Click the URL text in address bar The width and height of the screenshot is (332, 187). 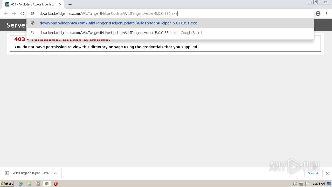(x=108, y=14)
